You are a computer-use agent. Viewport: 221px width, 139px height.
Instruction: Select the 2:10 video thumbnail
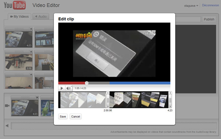coord(19,62)
